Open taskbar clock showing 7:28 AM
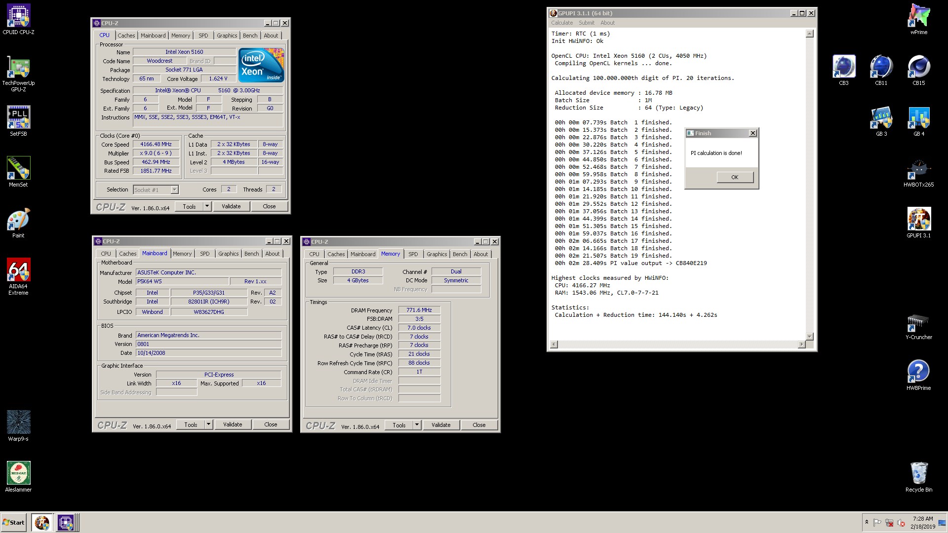948x533 pixels. pos(922,523)
